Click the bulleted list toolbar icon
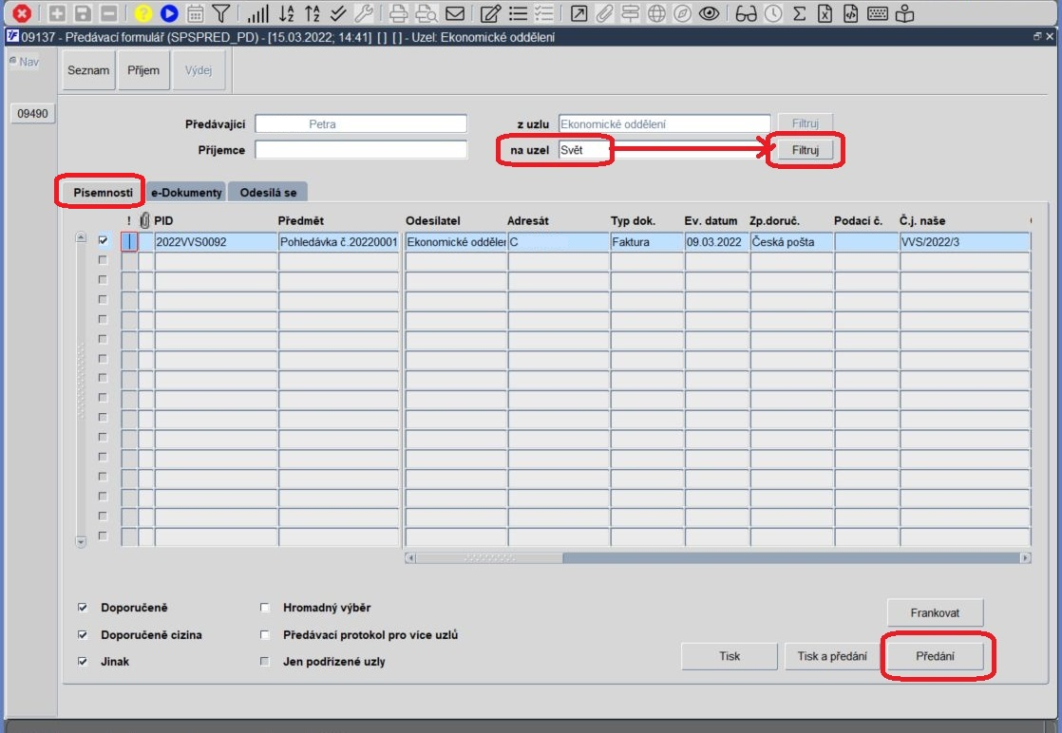Screen dimensions: 1062x733 coord(518,13)
